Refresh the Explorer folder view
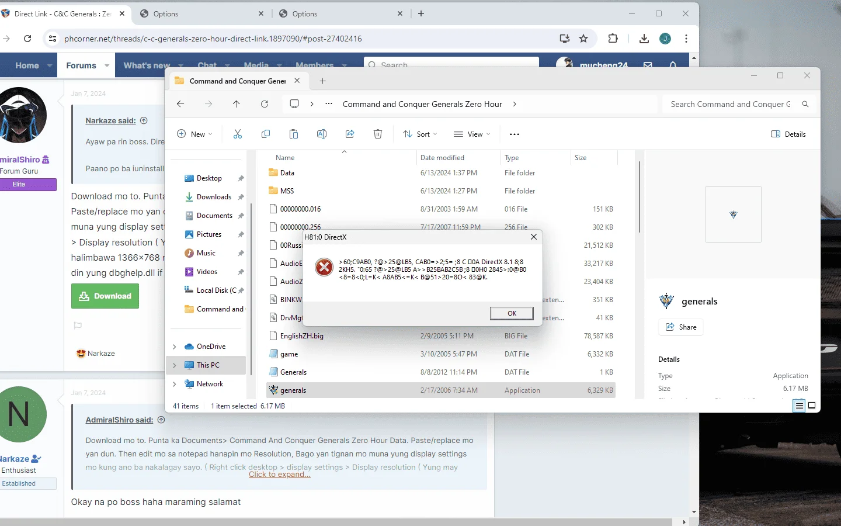This screenshot has width=841, height=526. coord(265,104)
